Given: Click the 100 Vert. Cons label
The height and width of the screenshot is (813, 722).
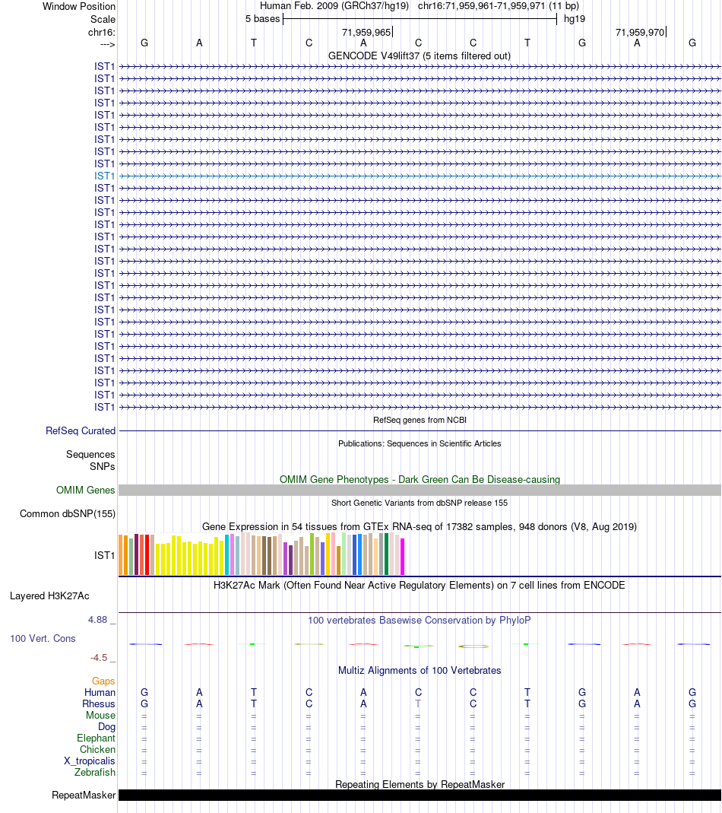Looking at the screenshot, I should [x=43, y=638].
